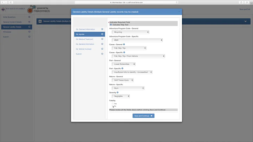
Task: Show help text for Part - Specific
Action: point(122,69)
